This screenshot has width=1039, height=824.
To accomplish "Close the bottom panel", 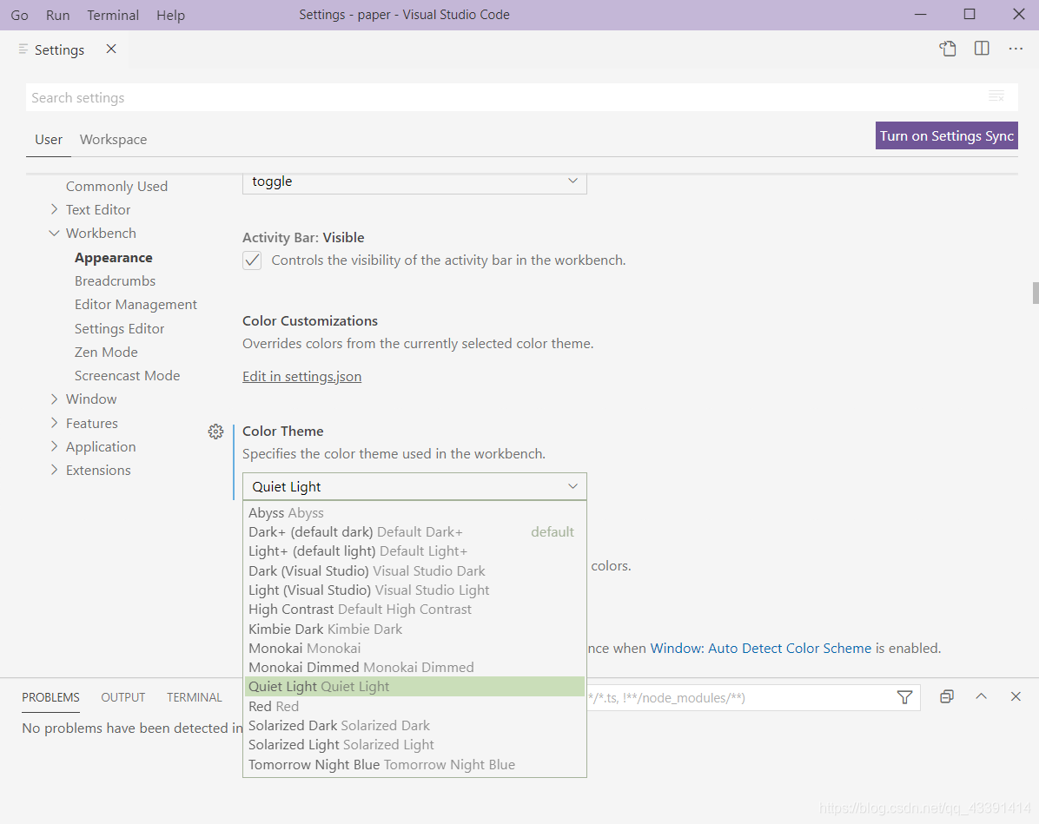I will tap(1016, 696).
